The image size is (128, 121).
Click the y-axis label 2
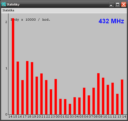6,22
